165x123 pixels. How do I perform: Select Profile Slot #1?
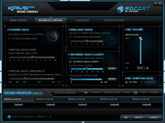19,99
